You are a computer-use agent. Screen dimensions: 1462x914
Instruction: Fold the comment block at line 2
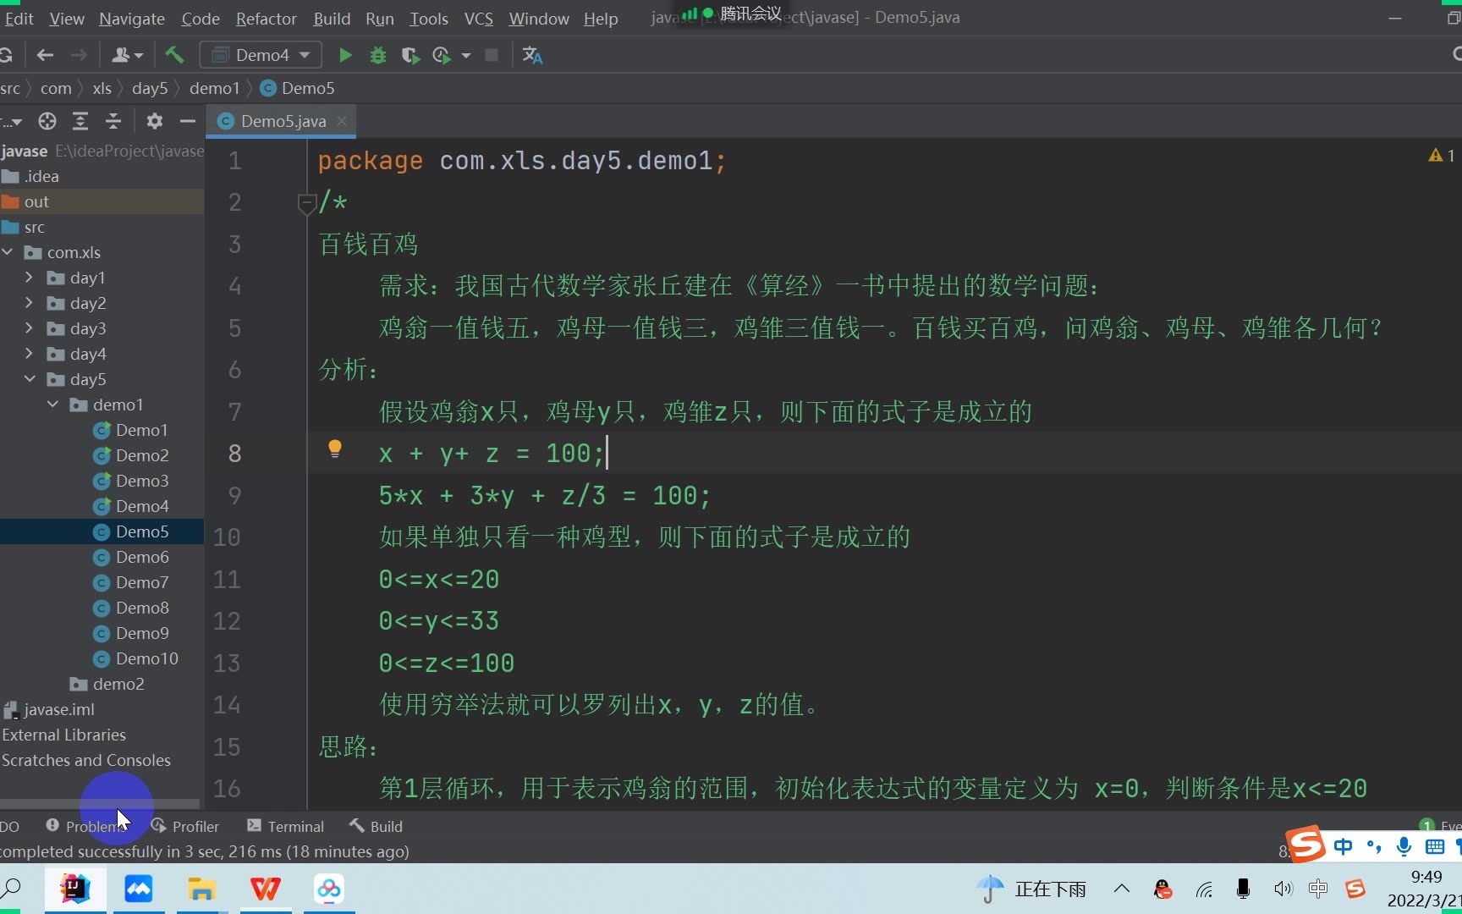306,203
